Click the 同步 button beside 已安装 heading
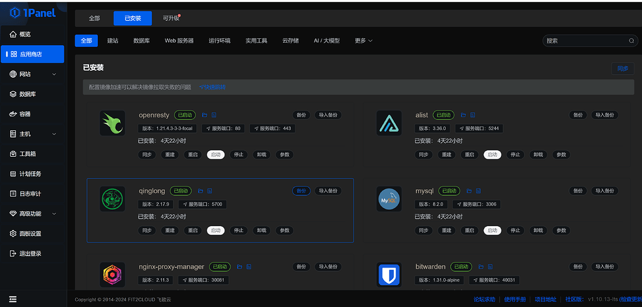Viewport: 642px width, 307px height. 623,69
